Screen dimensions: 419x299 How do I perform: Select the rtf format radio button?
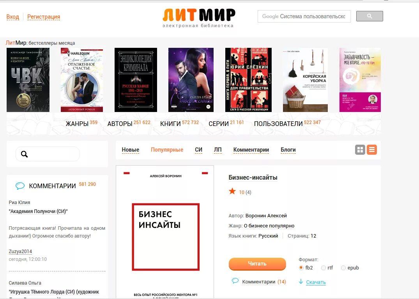[324, 268]
